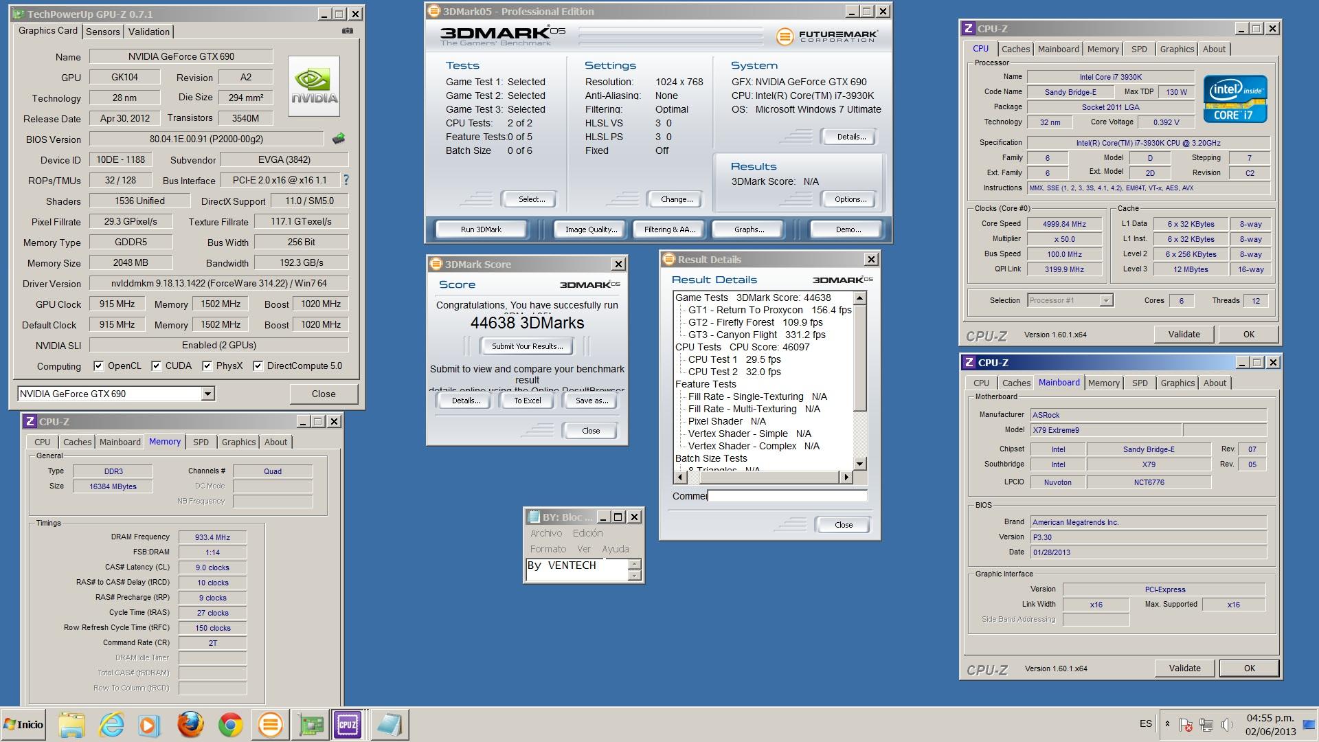Click Save as in 3DMark Score window

(x=591, y=401)
